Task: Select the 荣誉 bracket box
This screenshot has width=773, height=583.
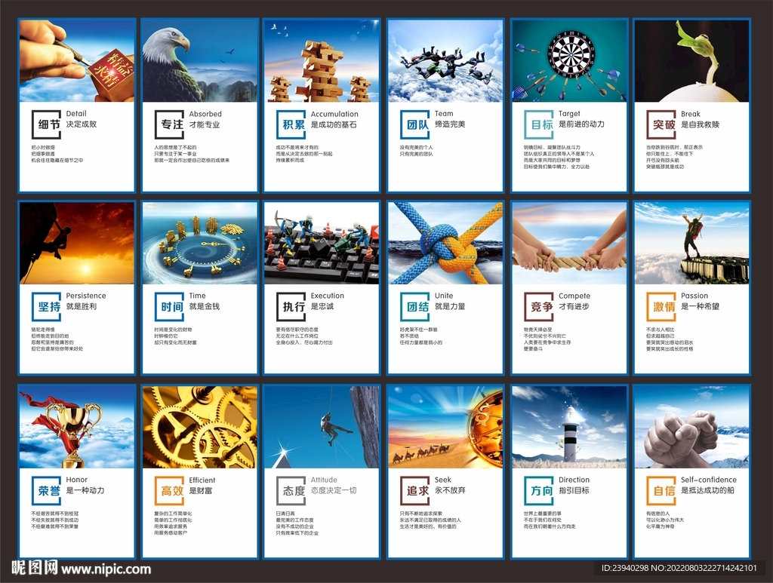Action: click(x=47, y=490)
